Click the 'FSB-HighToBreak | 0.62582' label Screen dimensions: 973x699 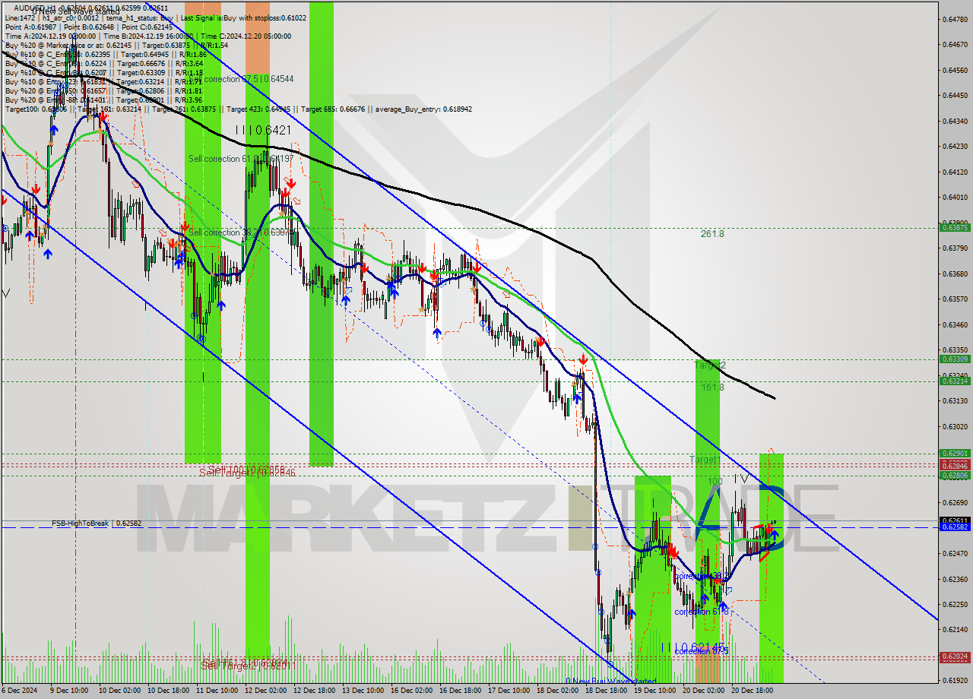point(97,523)
